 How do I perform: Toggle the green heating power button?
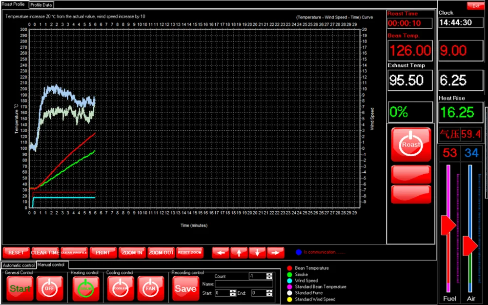coord(86,288)
